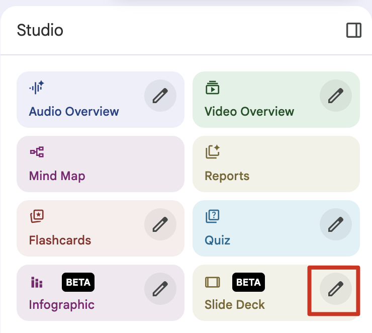Create a Mind Map

click(57, 176)
